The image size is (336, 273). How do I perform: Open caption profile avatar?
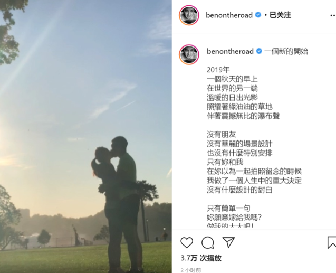(x=189, y=54)
